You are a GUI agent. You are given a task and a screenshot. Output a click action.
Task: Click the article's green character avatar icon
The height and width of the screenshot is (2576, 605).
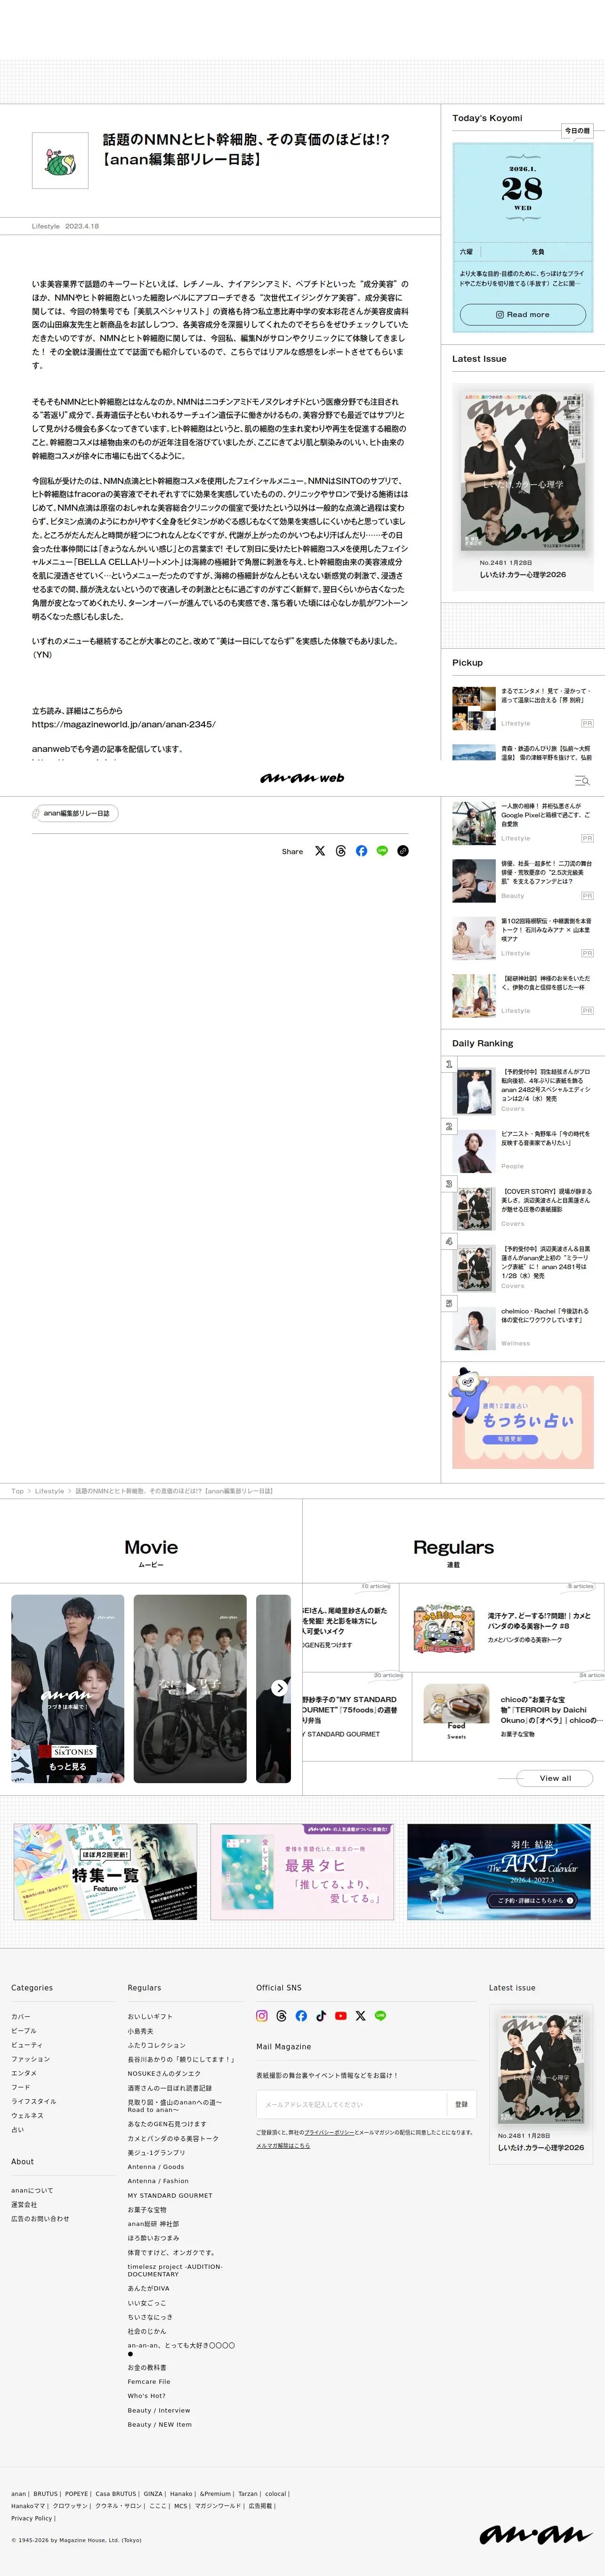pyautogui.click(x=60, y=160)
